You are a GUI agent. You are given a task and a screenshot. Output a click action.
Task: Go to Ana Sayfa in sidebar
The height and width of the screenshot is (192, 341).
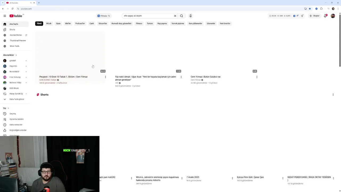coord(15,24)
